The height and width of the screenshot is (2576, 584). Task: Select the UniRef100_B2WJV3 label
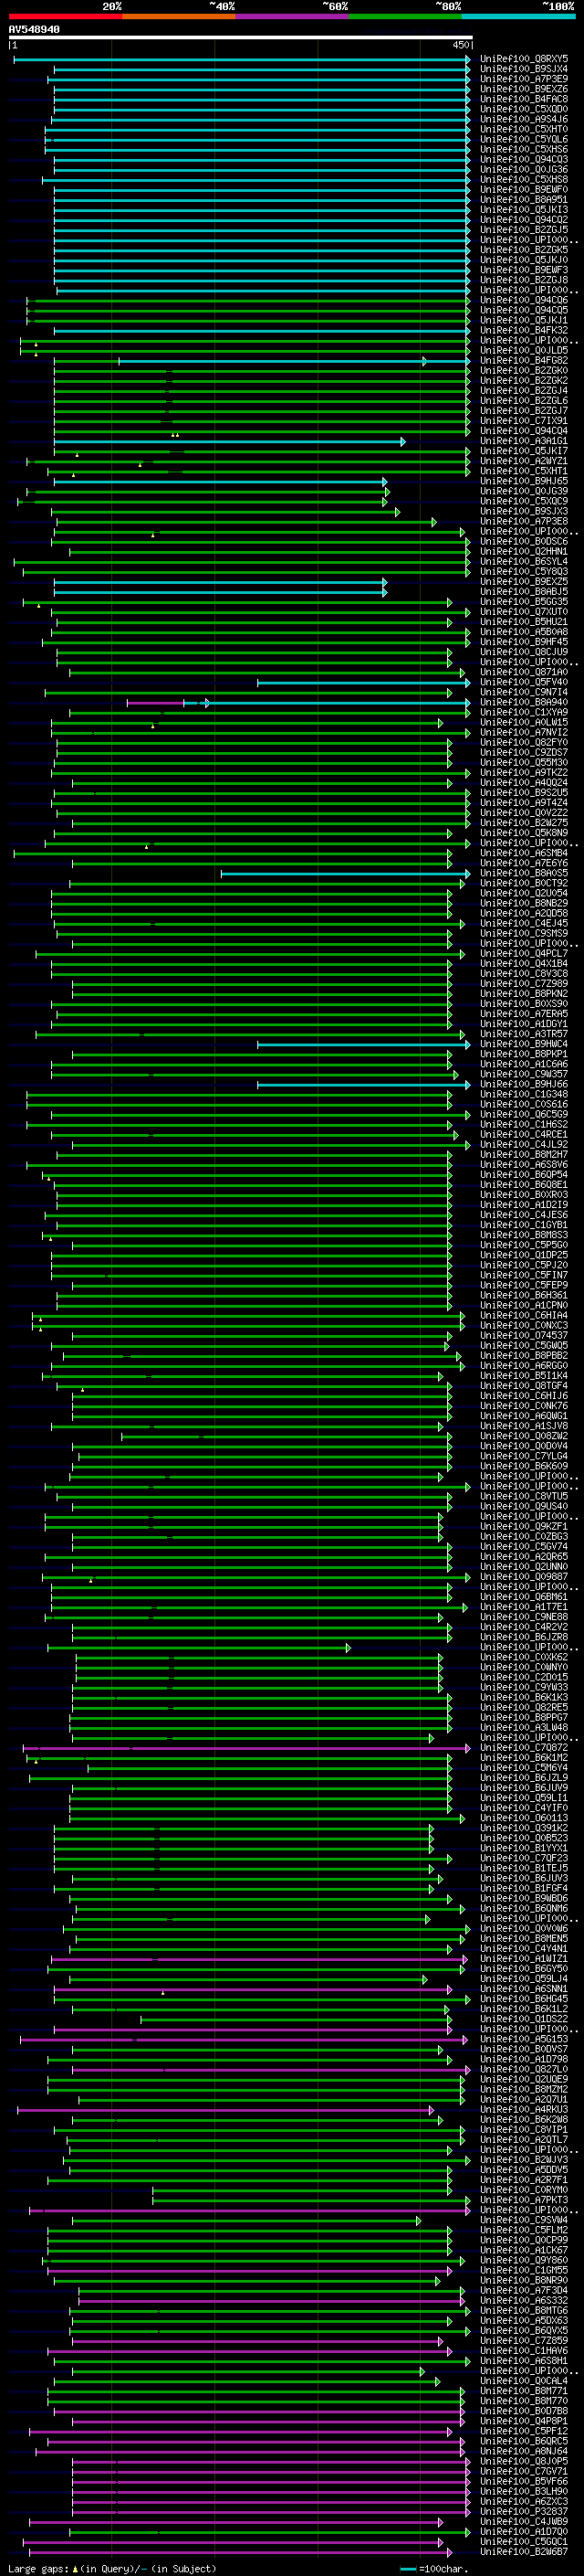[524, 2160]
